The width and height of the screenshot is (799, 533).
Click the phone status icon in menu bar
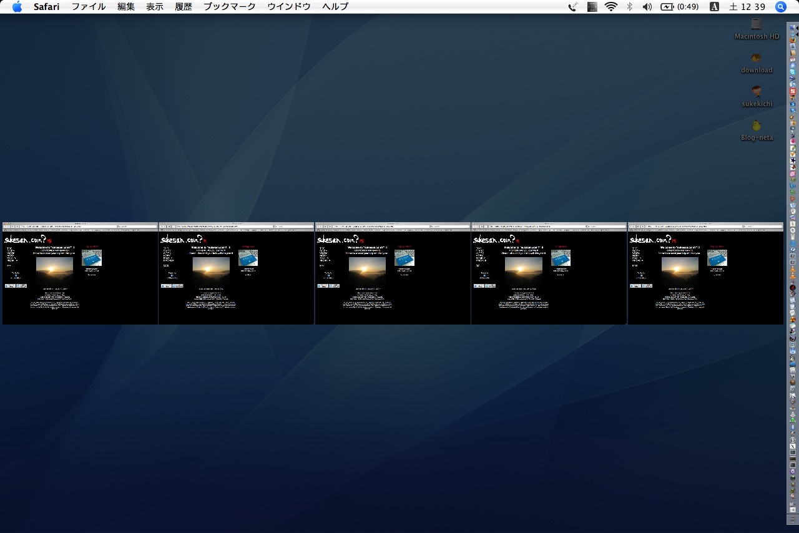(x=573, y=7)
